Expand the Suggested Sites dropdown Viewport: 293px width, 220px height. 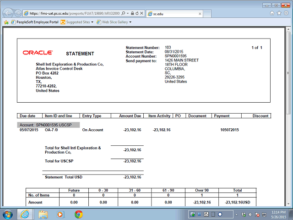pyautogui.click(x=92, y=22)
